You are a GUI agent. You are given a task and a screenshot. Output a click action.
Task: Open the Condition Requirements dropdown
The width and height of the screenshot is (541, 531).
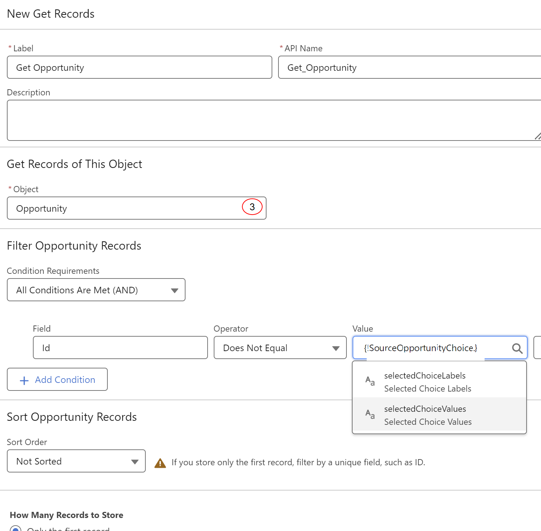click(x=96, y=290)
